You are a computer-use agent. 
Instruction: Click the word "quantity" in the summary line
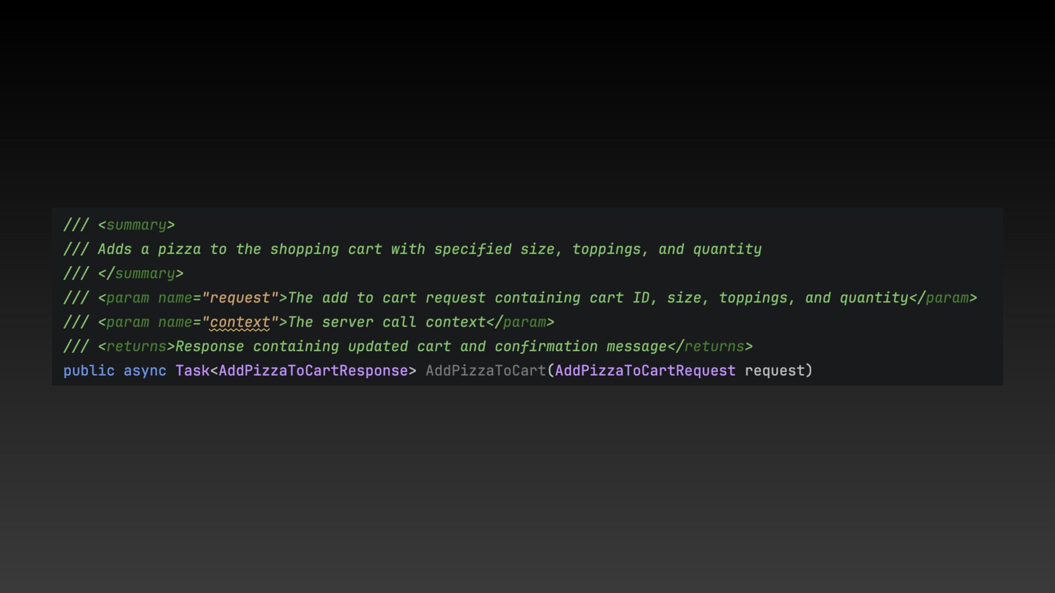727,249
